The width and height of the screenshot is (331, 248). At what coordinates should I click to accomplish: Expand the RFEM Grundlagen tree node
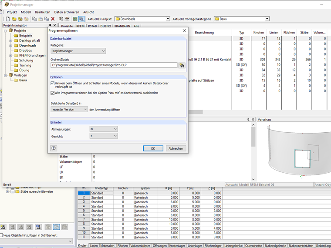[x=10, y=56]
